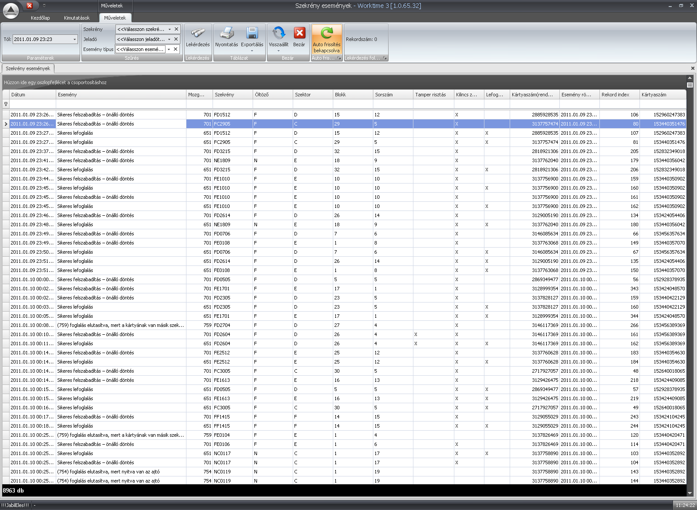Click the Exportálás floppy disk icon
The height and width of the screenshot is (510, 697).
[x=252, y=33]
